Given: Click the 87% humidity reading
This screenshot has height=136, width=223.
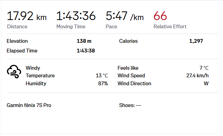Looking at the screenshot, I should (103, 84).
